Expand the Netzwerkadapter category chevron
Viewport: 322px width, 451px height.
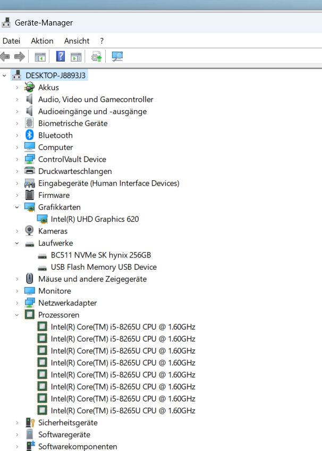17,303
